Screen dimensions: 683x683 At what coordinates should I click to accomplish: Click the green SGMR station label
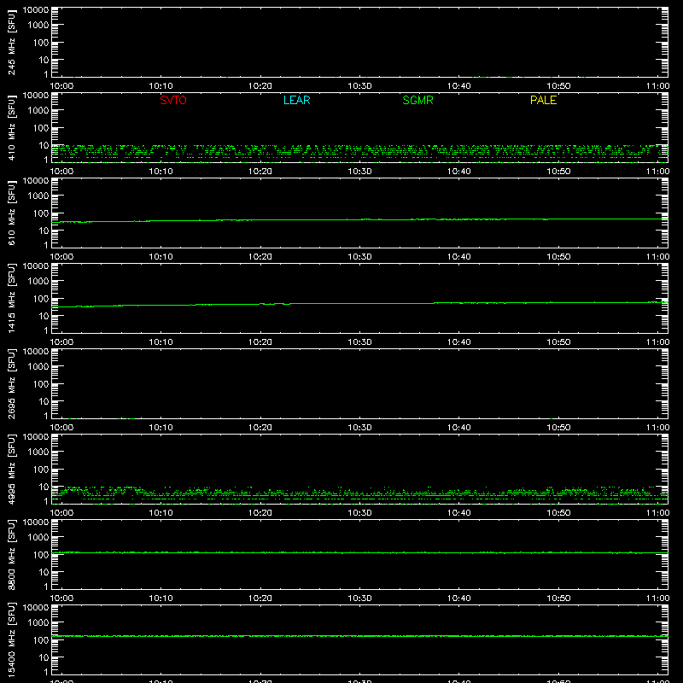(x=417, y=100)
